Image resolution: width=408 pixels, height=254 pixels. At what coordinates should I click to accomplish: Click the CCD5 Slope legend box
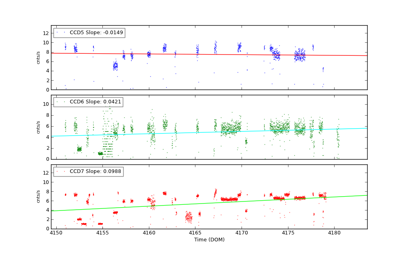pos(89,33)
